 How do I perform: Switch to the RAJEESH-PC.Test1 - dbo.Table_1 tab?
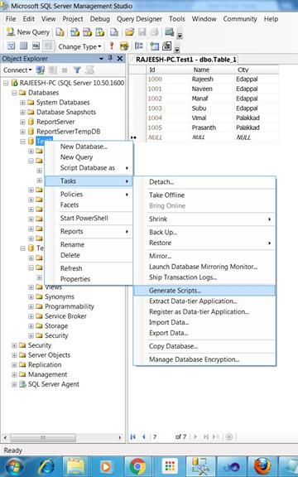pos(185,60)
